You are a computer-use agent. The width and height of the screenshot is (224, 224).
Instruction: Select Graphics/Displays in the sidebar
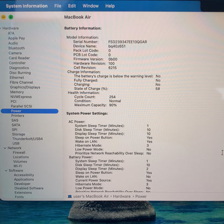tap(25, 87)
